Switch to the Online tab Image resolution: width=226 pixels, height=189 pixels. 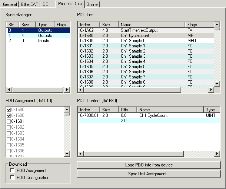92,4
